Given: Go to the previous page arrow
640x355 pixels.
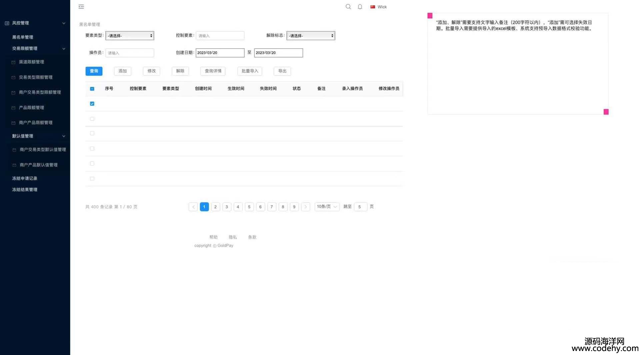Looking at the screenshot, I should tap(193, 207).
